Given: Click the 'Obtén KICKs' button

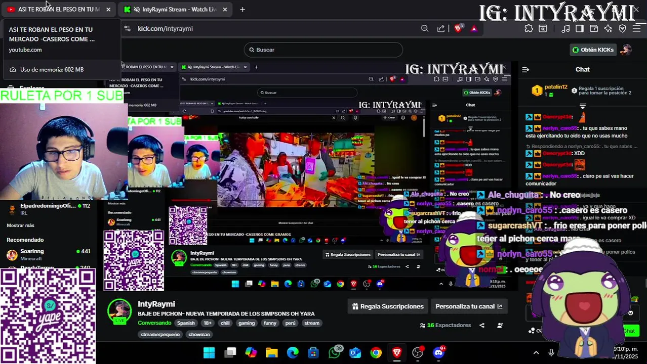Looking at the screenshot, I should point(593,50).
